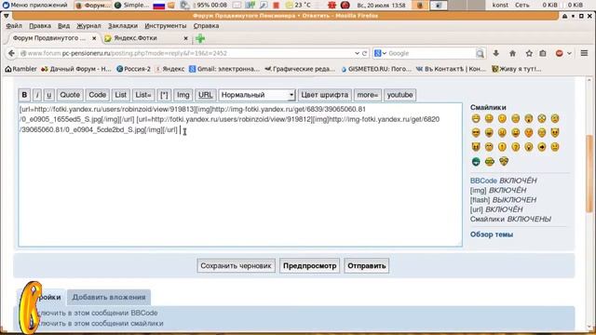The image size is (596, 335).
Task: Insert the exclamation mark smiley
Action: 502,147
